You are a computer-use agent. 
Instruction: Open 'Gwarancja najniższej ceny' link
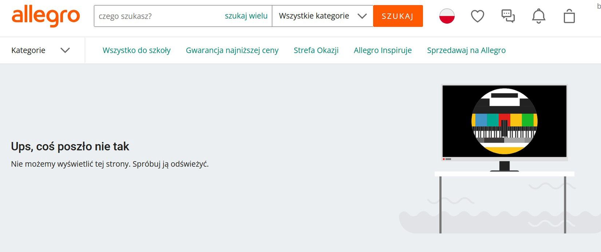tap(232, 50)
